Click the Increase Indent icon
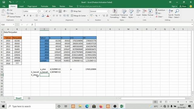 point(68,16)
